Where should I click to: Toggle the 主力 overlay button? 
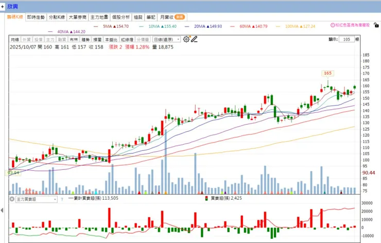coord(50,39)
